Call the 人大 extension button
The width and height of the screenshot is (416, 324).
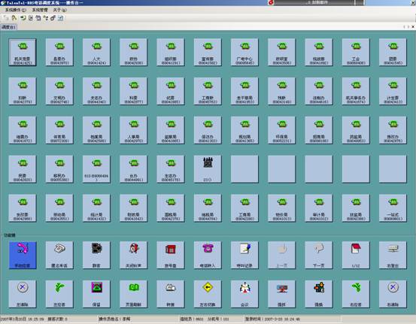[96, 52]
